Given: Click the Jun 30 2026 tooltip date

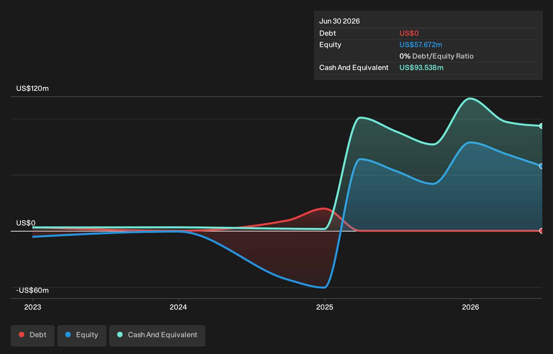Looking at the screenshot, I should click(339, 21).
